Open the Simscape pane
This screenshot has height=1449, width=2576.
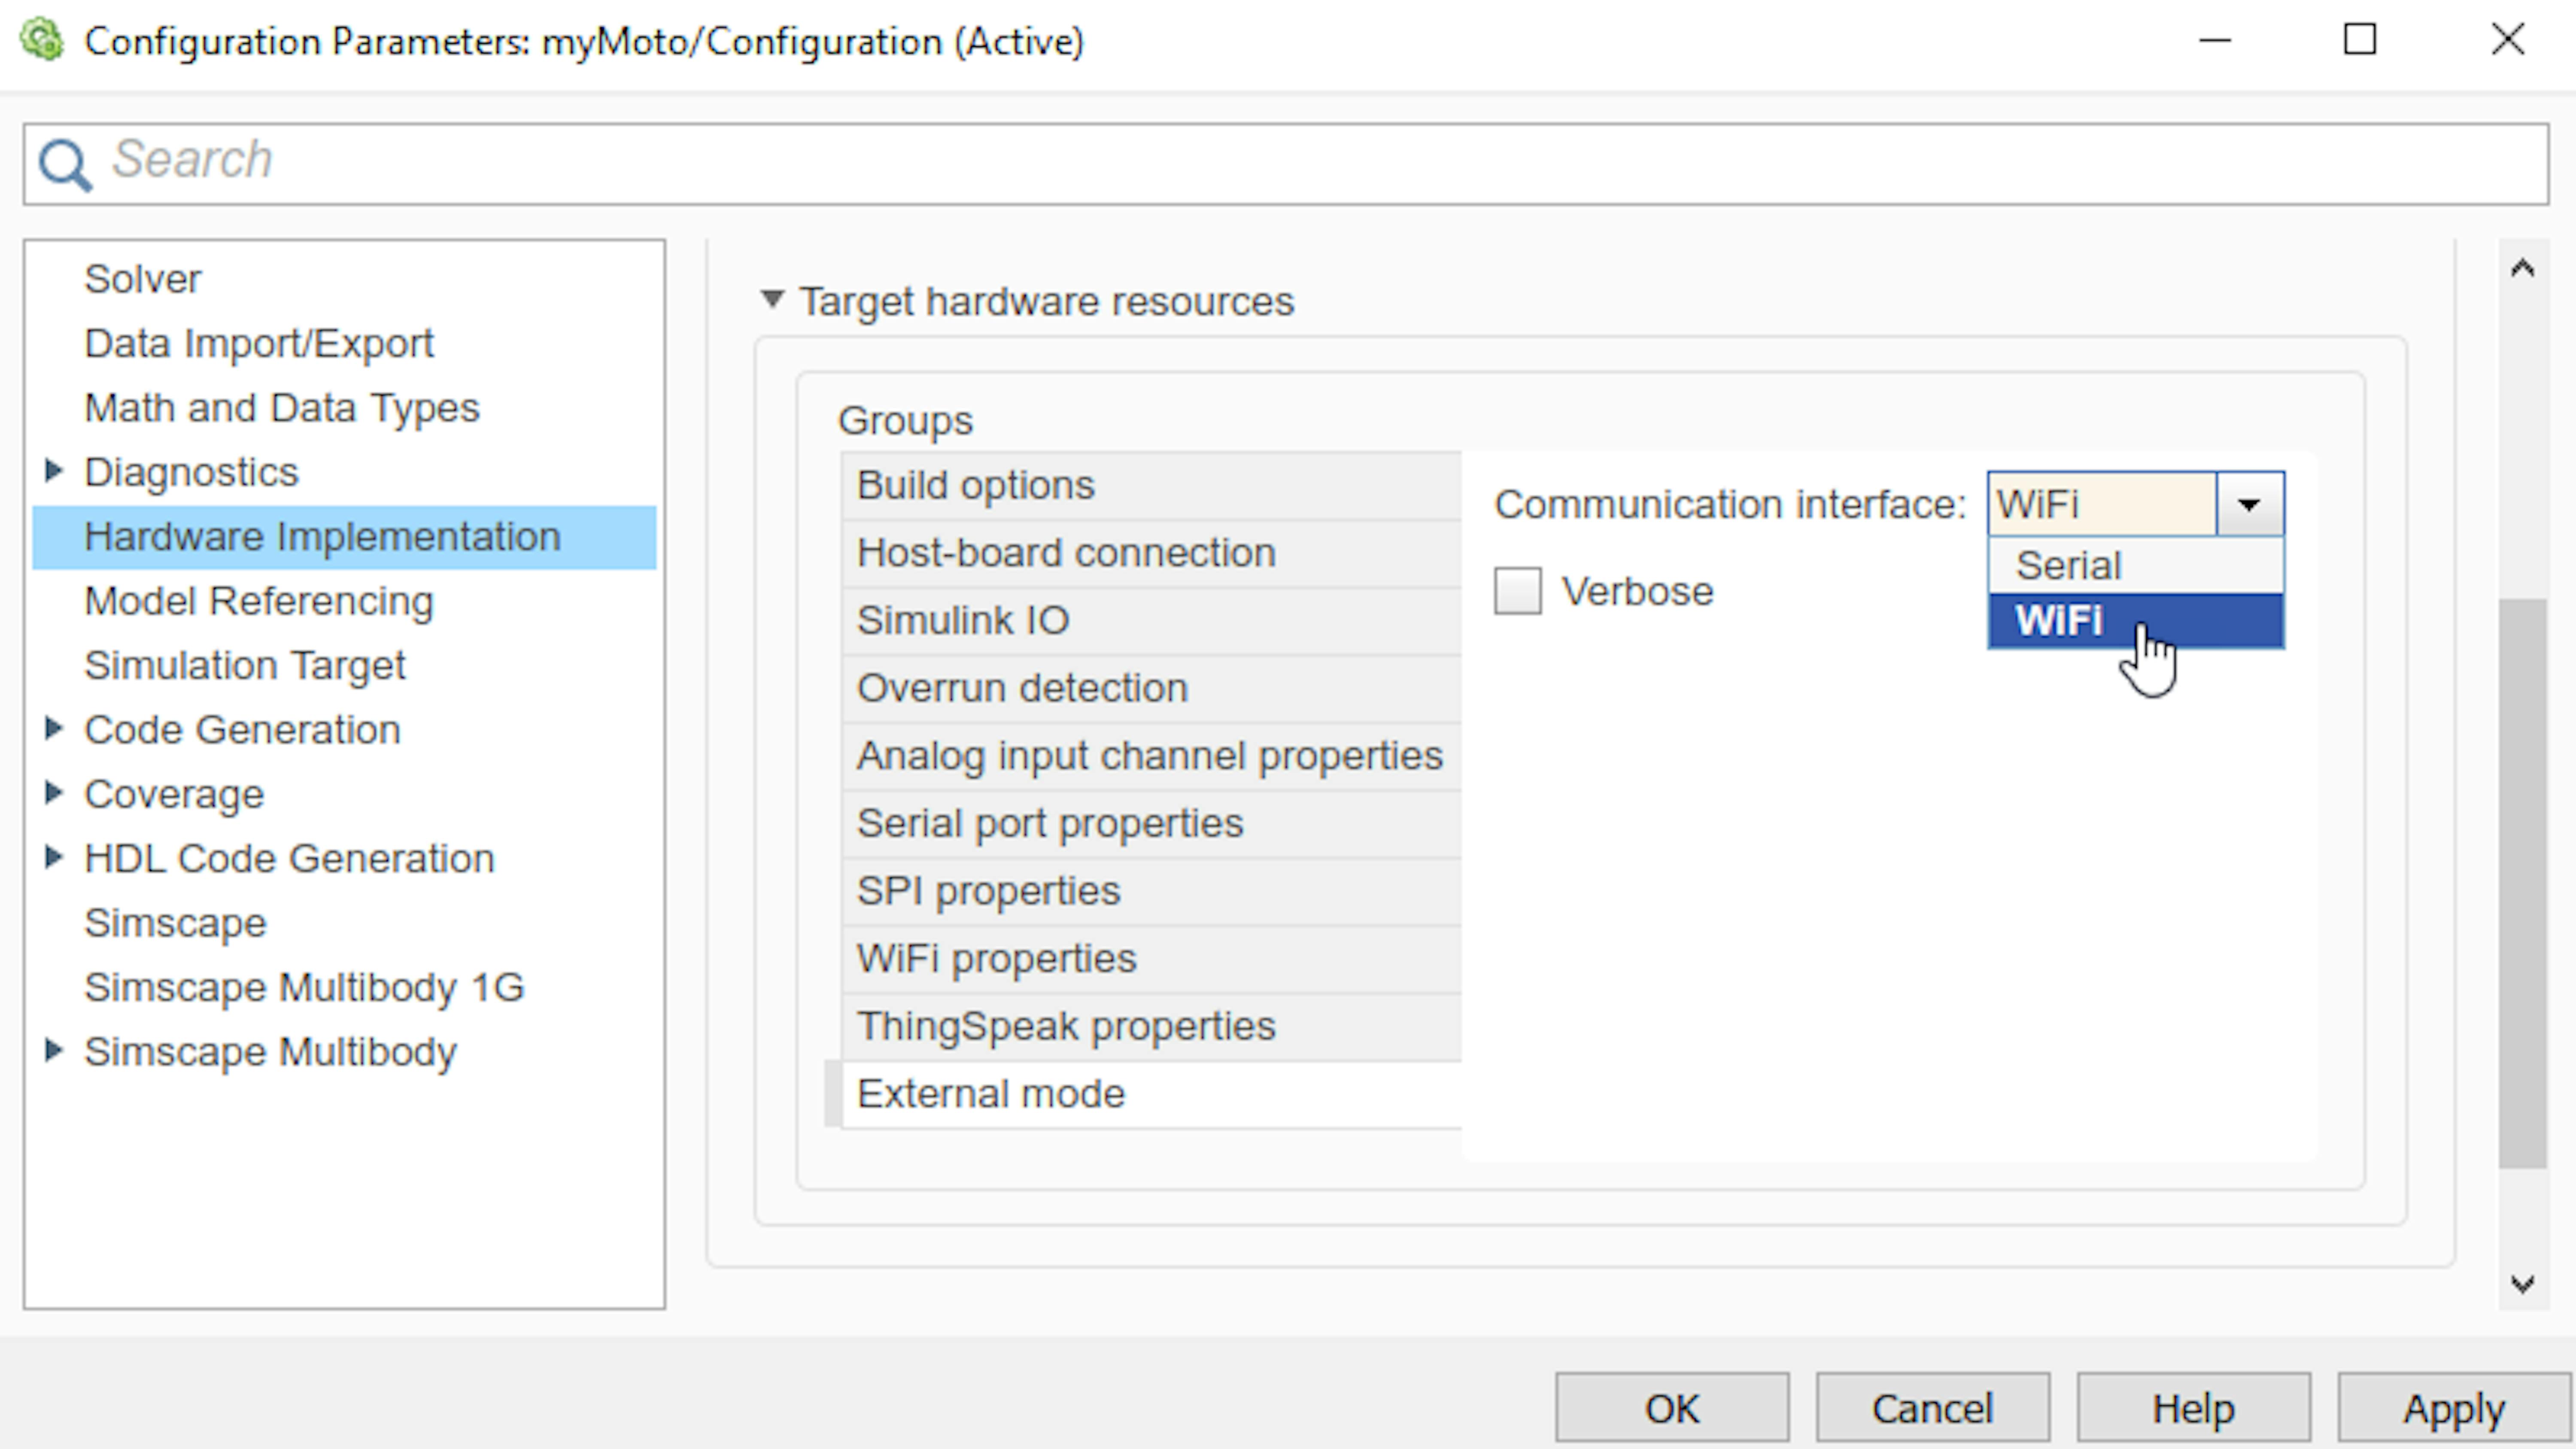point(175,923)
